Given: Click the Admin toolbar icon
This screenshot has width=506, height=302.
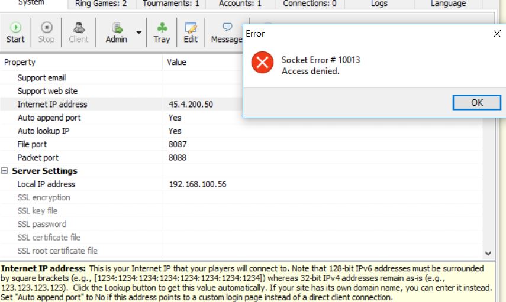Looking at the screenshot, I should (x=117, y=28).
